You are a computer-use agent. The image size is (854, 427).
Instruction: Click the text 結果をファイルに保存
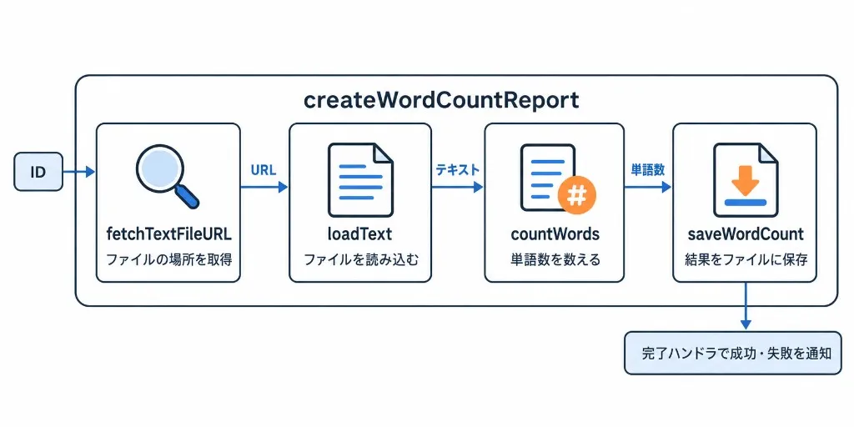click(746, 260)
